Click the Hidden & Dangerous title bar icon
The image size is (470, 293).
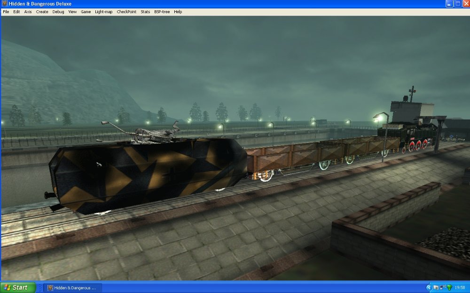click(4, 4)
